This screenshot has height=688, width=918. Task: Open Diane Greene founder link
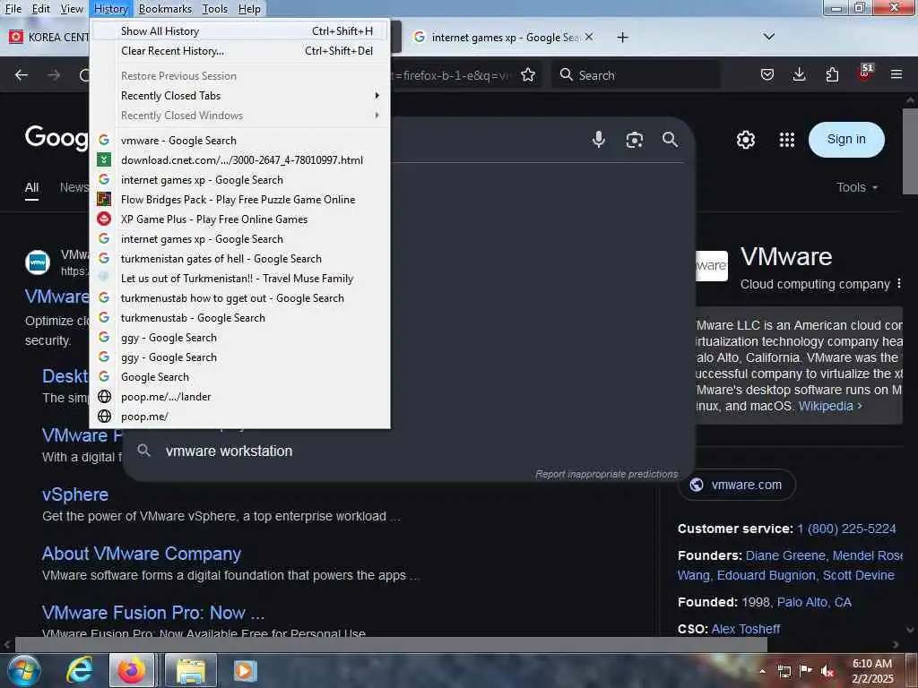click(x=785, y=555)
